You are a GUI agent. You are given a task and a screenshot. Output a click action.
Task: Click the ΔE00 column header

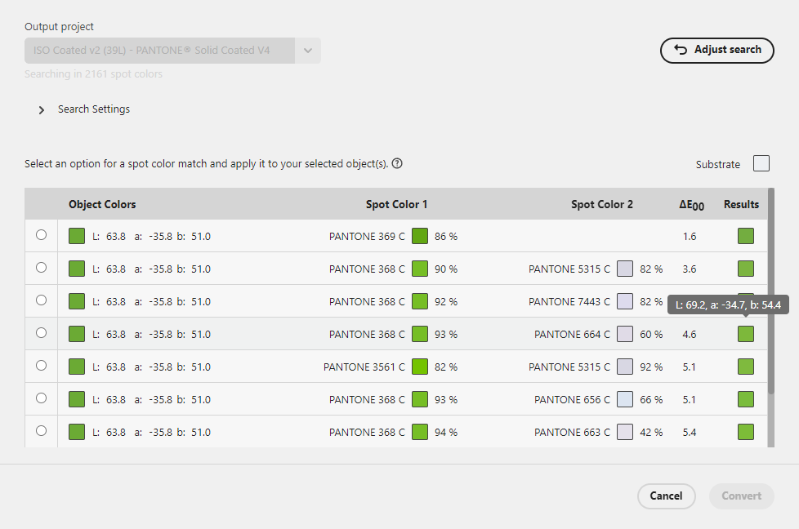[691, 205]
